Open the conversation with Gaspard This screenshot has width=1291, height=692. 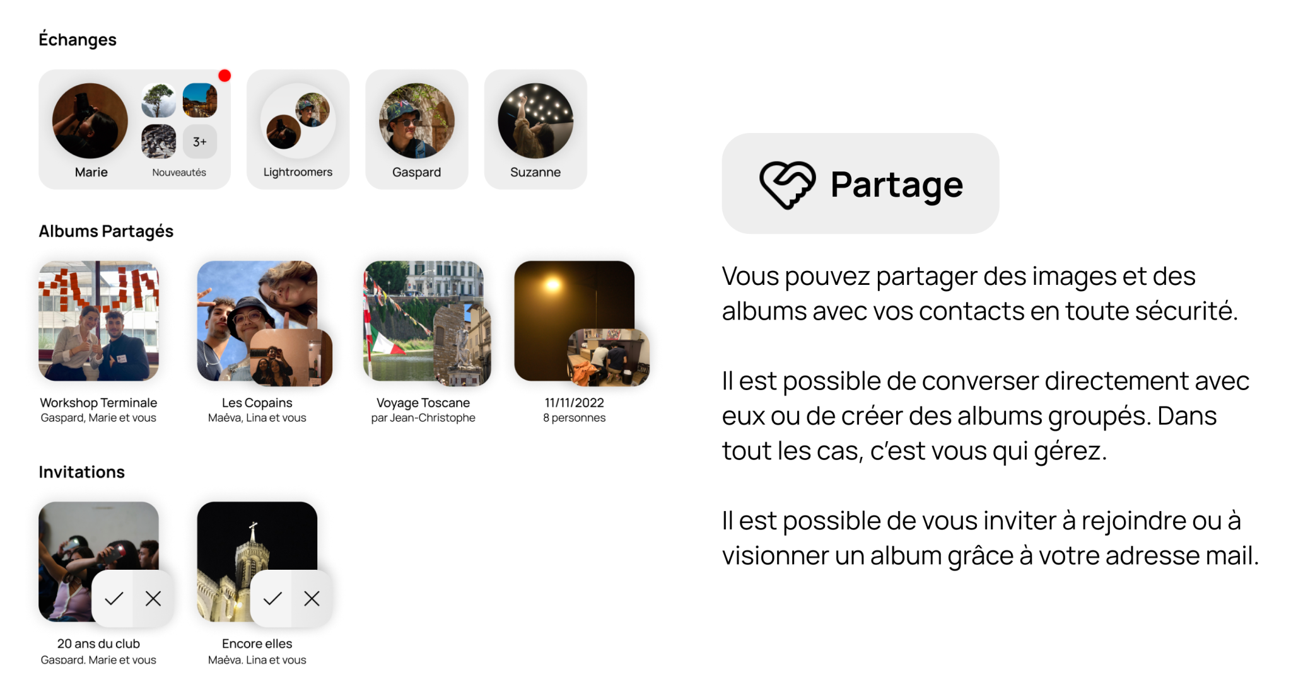coord(416,129)
